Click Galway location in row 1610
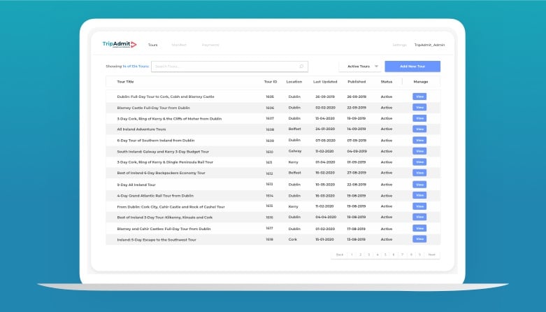Image resolution: width=546 pixels, height=312 pixels. pyautogui.click(x=295, y=151)
